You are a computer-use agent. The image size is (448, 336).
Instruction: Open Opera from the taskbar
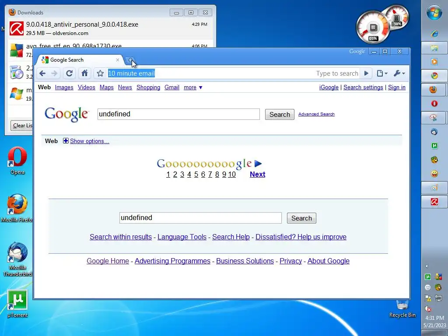[434, 103]
